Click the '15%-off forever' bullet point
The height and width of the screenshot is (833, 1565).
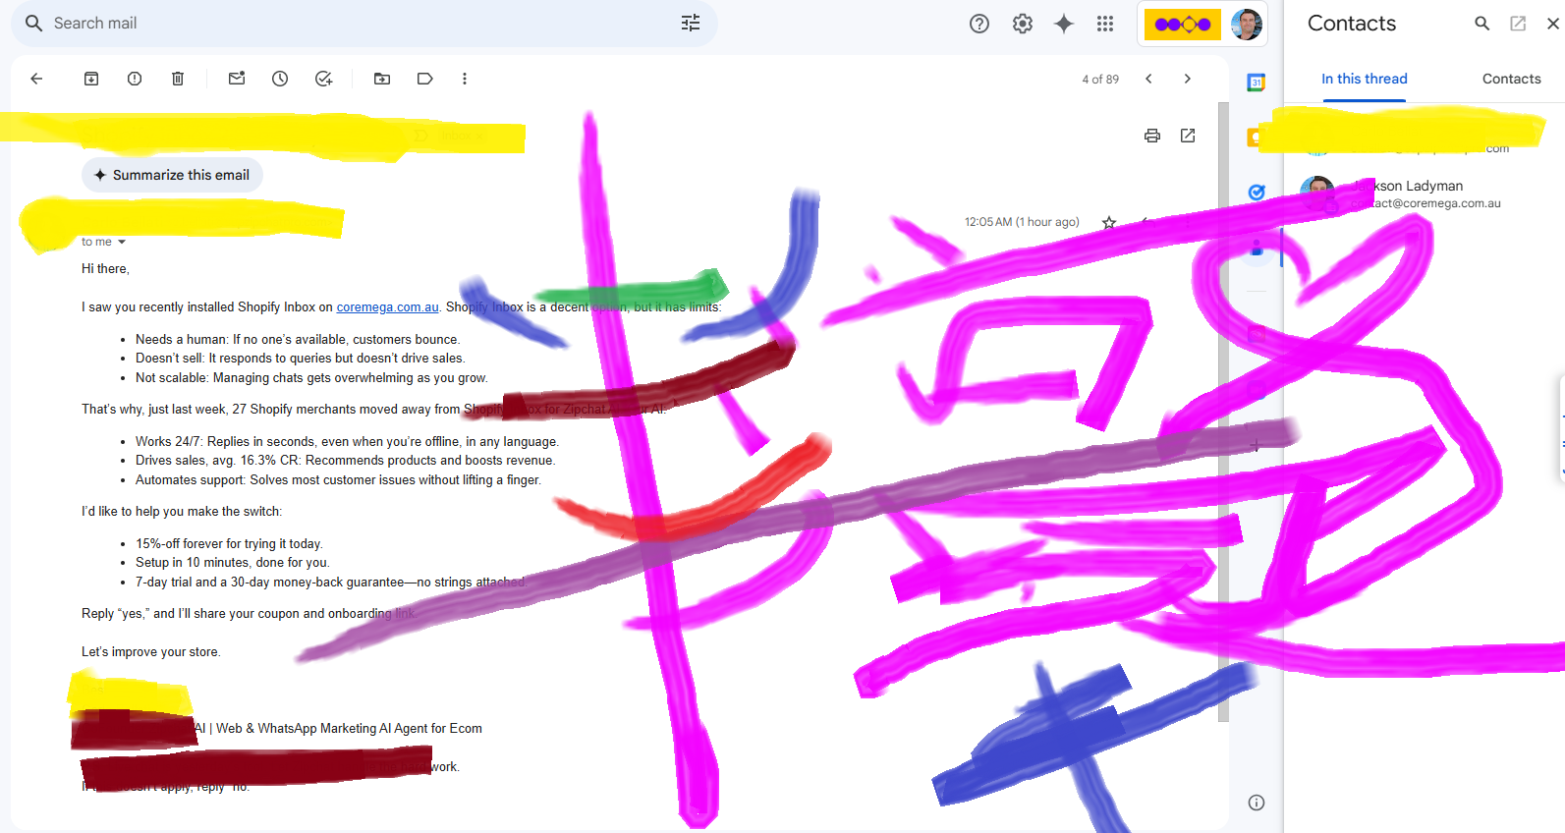(229, 544)
